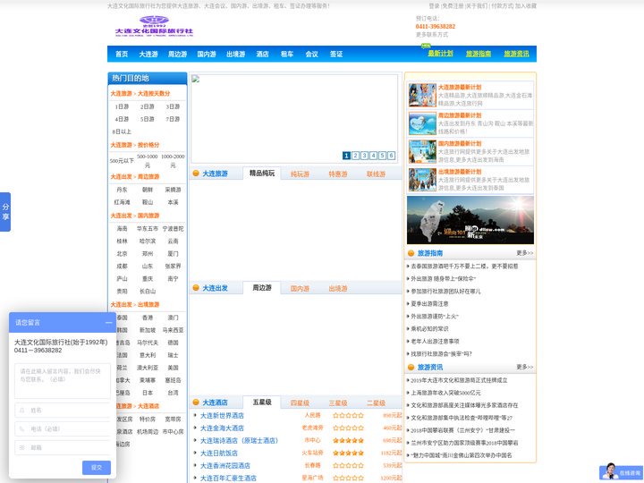Open 租车 in the main navigation
Viewport: 644px width, 483px height.
pyautogui.click(x=287, y=54)
